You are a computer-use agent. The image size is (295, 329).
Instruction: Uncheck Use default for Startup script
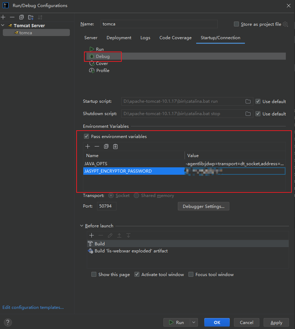258,102
